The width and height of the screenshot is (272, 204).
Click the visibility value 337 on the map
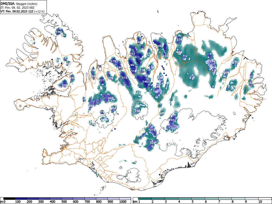(235, 63)
